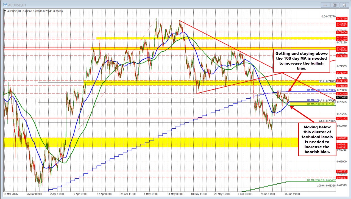
Task: Click the 38.2- 0.71073 Fibonacci label
Action: tap(327, 81)
